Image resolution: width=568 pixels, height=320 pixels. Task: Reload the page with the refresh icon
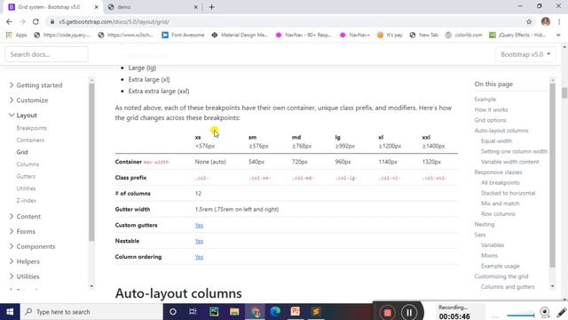pos(35,21)
